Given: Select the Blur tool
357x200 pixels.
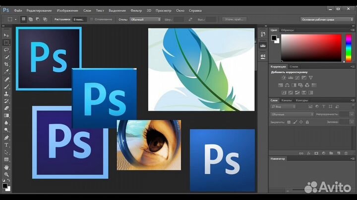Looking at the screenshot, I should (x=6, y=122).
